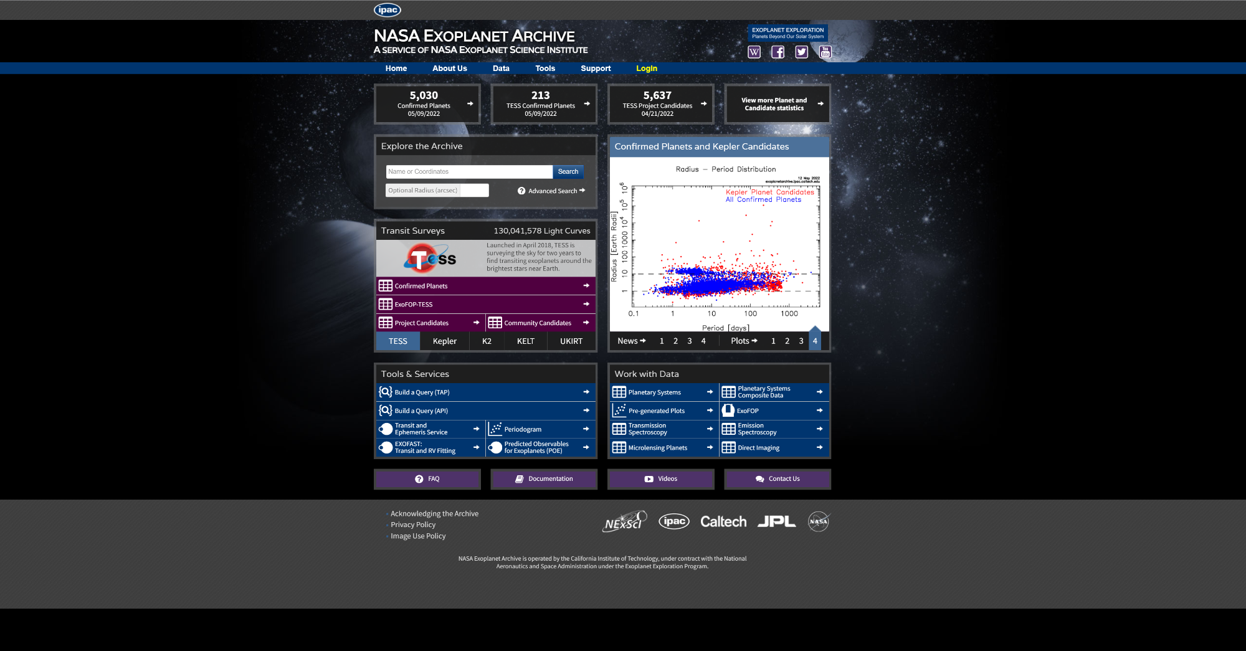Open the Data menu
The image size is (1246, 651).
pyautogui.click(x=501, y=69)
